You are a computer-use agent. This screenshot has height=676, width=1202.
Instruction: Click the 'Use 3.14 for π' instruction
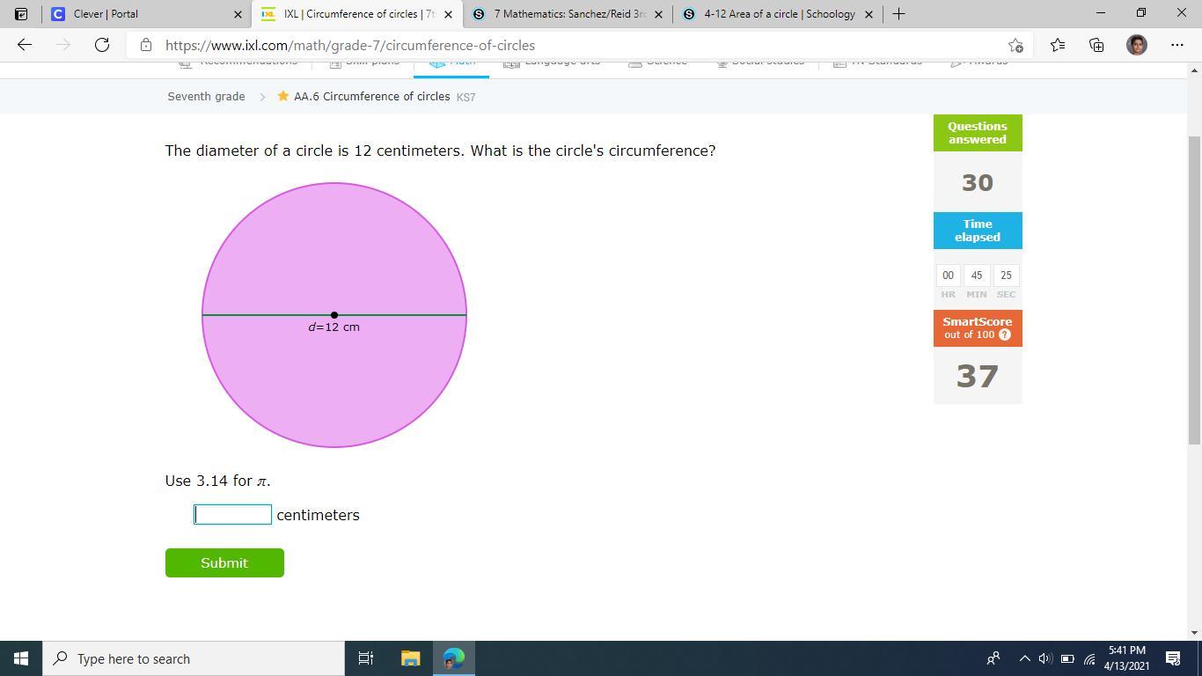coord(217,481)
